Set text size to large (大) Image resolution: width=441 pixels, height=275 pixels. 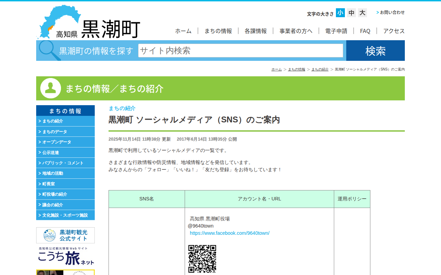pos(362,13)
